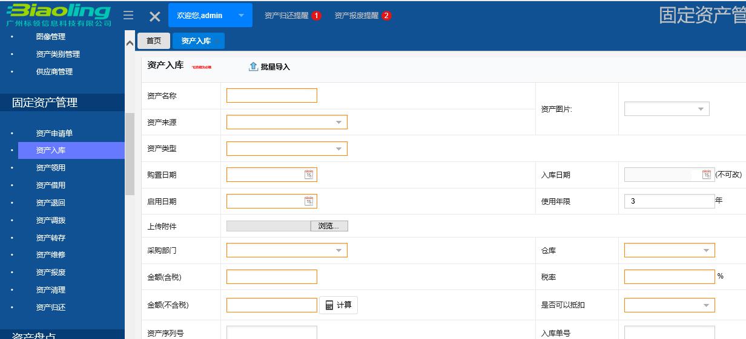
Task: Click calendar icon beside 入库日期
Action: pyautogui.click(x=707, y=175)
